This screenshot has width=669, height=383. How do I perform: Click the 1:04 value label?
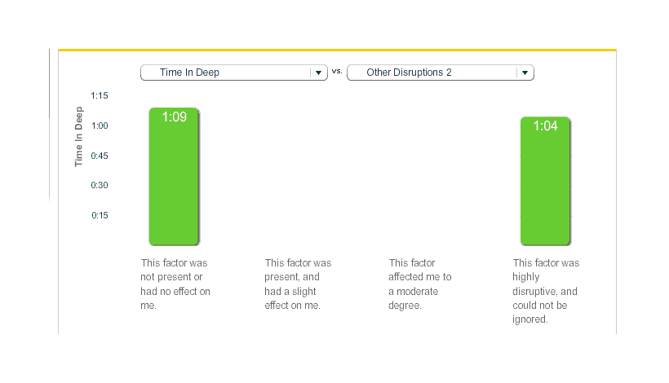click(x=545, y=126)
